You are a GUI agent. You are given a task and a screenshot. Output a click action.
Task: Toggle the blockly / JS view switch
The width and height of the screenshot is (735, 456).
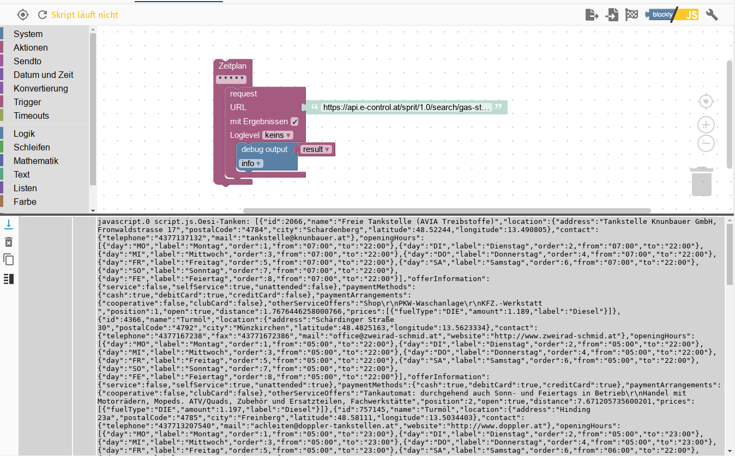pos(672,15)
